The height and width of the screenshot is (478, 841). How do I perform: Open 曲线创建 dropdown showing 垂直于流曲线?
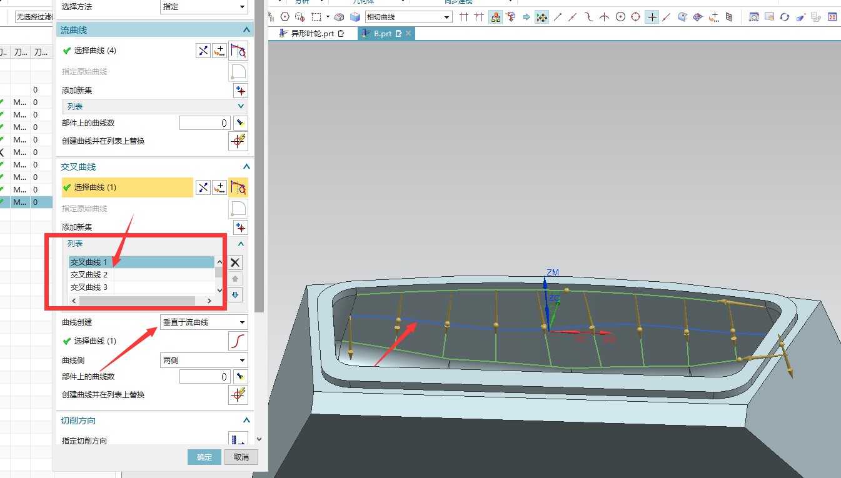tap(204, 322)
